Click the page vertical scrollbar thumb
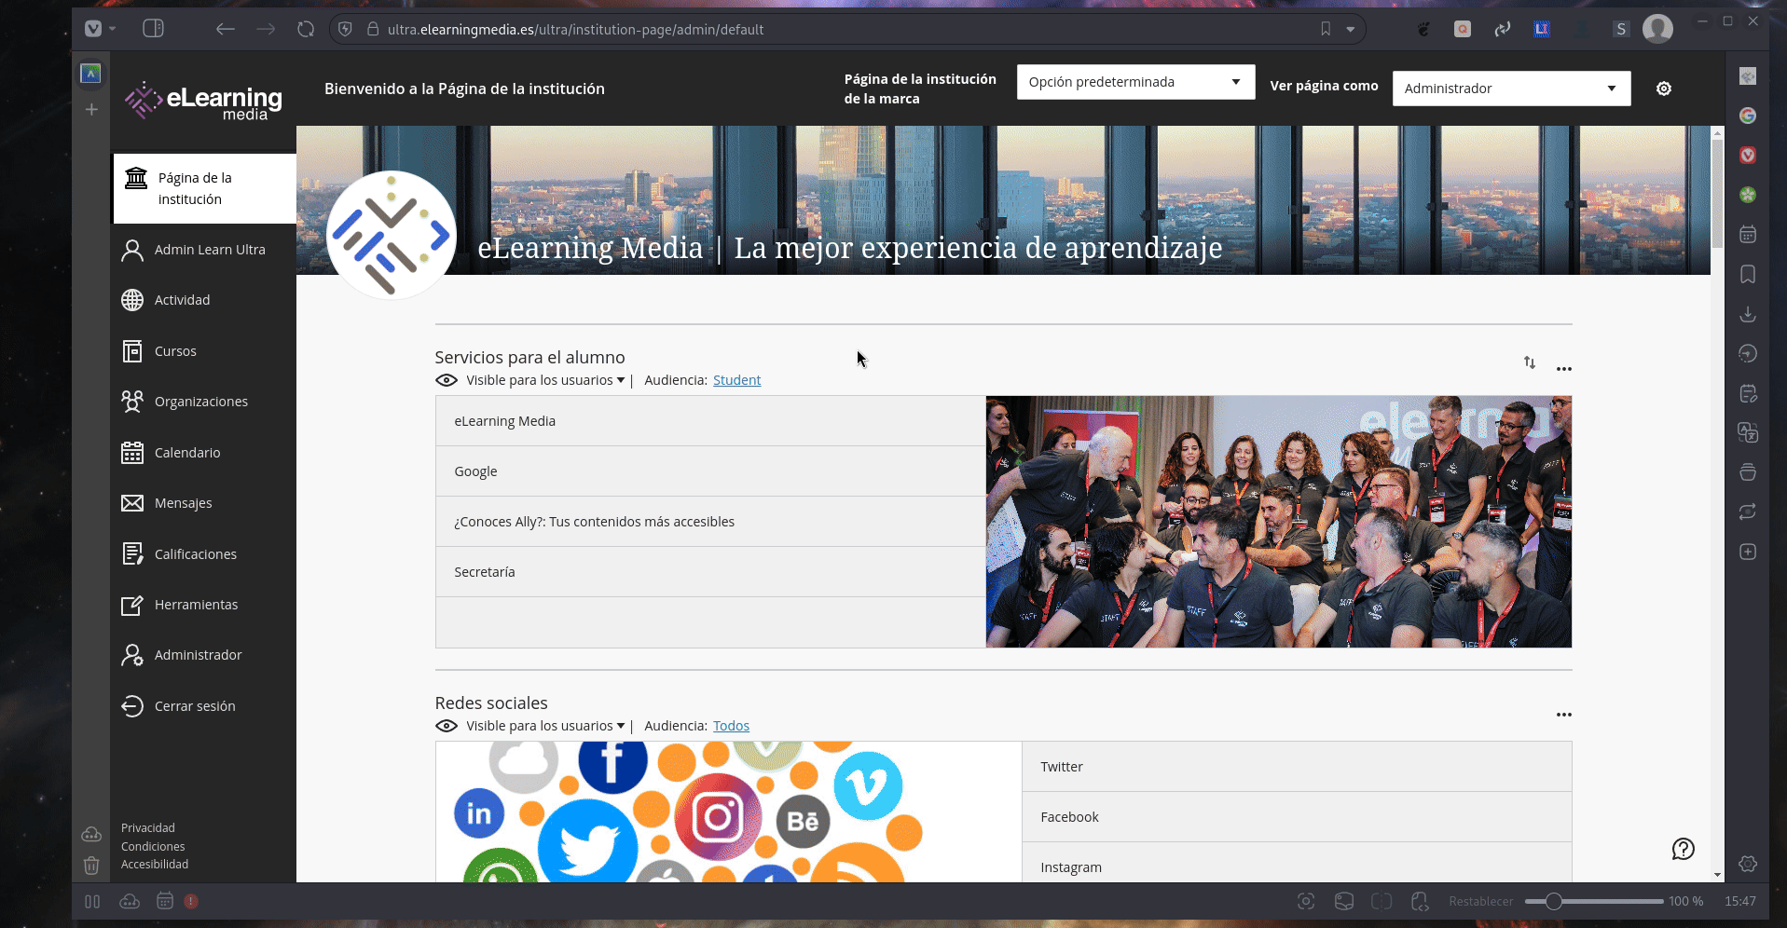Image resolution: width=1787 pixels, height=928 pixels. (x=1717, y=194)
